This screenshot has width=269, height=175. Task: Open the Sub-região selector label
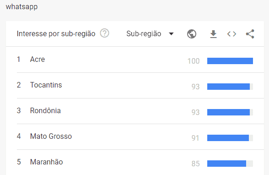coord(144,33)
